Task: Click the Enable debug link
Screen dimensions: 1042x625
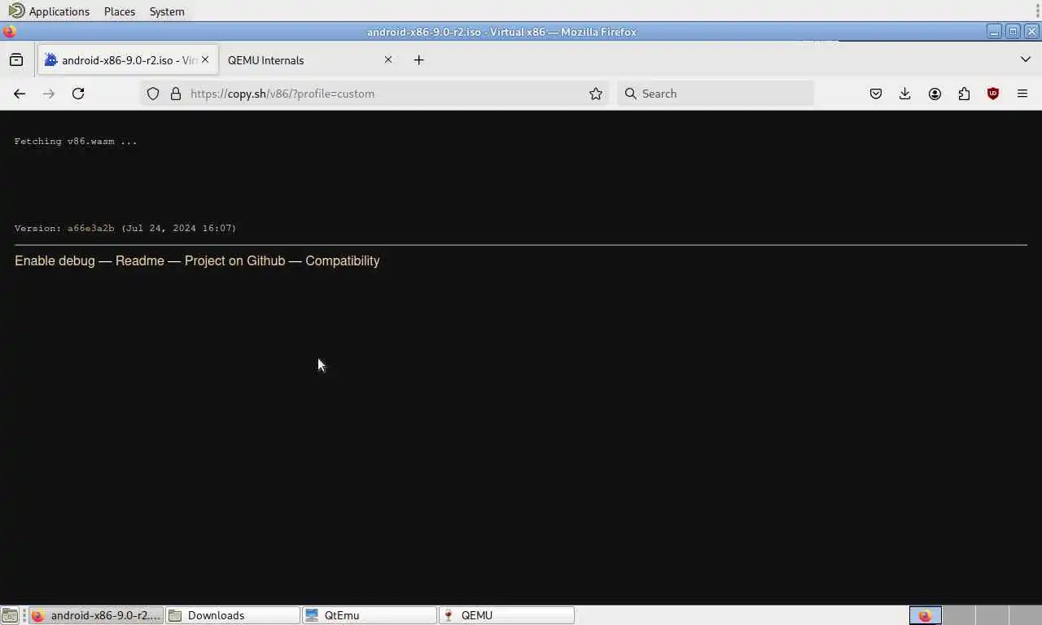Action: [55, 261]
